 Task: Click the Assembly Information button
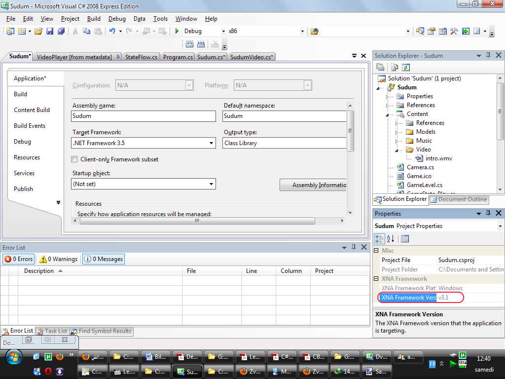(313, 185)
